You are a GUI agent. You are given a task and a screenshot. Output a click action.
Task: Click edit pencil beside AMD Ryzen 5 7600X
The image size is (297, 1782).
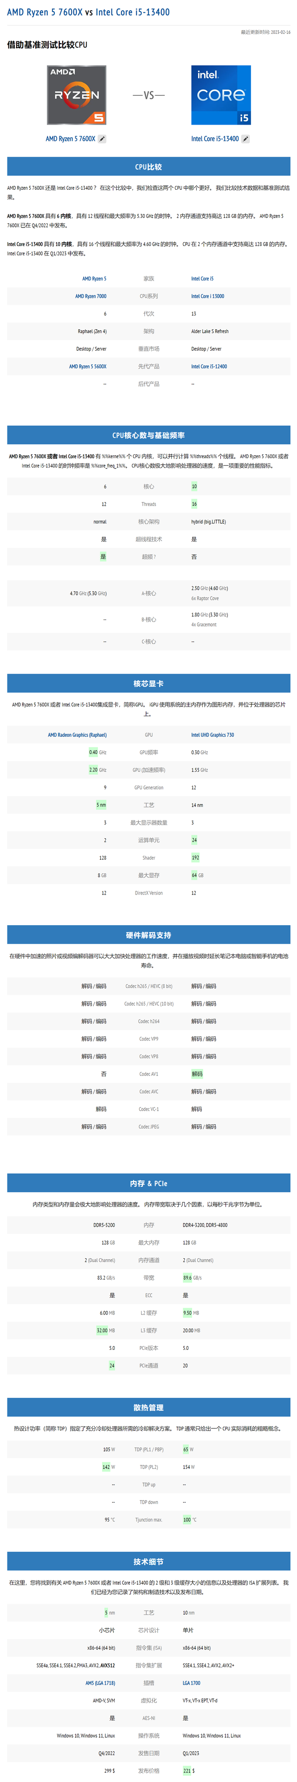pos(102,139)
